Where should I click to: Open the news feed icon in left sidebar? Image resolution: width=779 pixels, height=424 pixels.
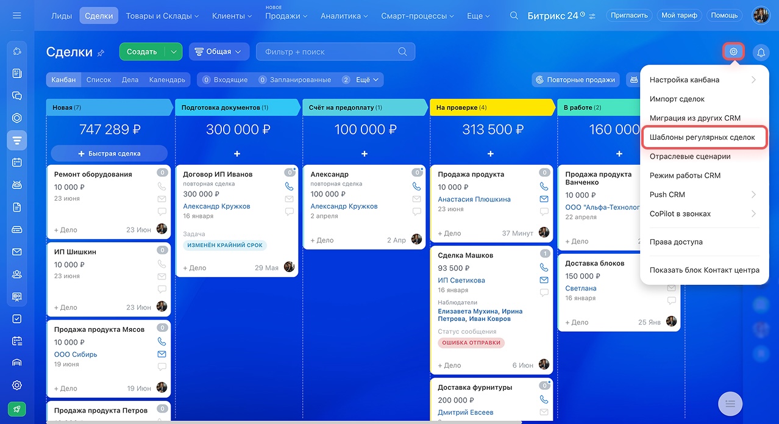click(x=17, y=74)
